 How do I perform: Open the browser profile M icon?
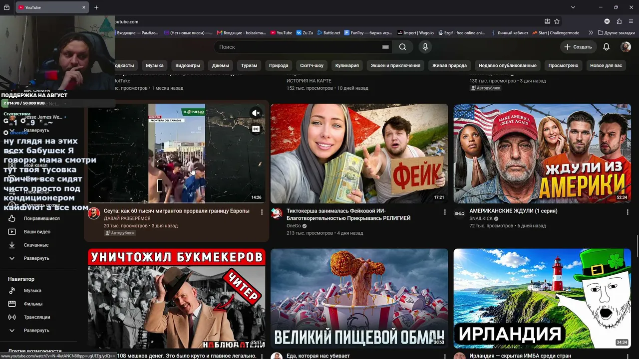[607, 21]
